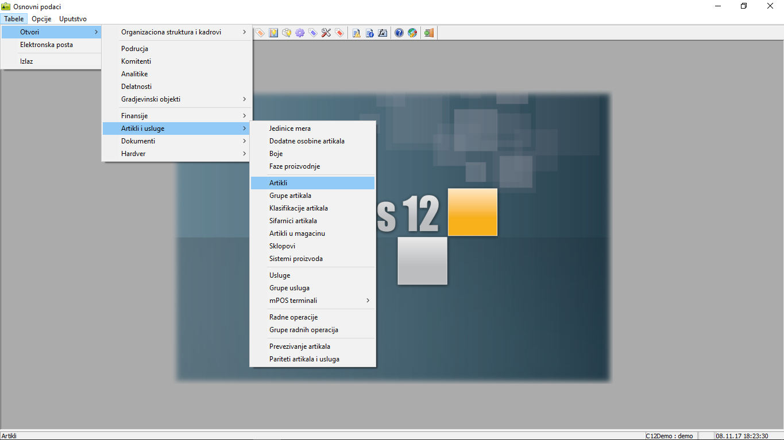Image resolution: width=784 pixels, height=440 pixels.
Task: Click the purple gear toolbar icon
Action: pyautogui.click(x=300, y=33)
